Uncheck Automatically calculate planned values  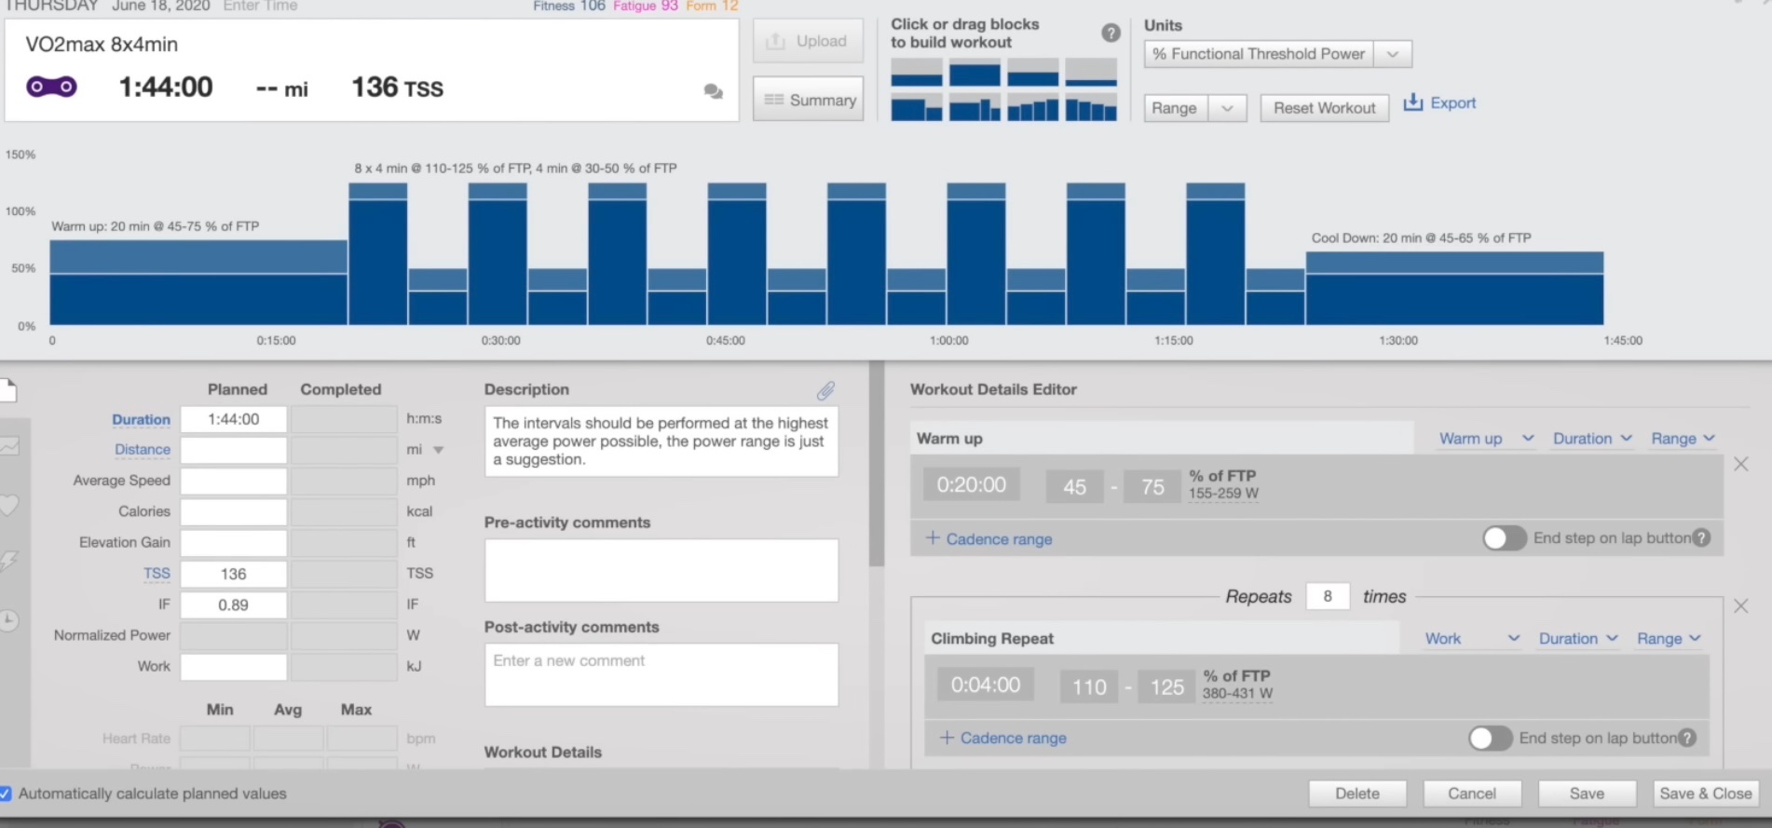tap(7, 794)
